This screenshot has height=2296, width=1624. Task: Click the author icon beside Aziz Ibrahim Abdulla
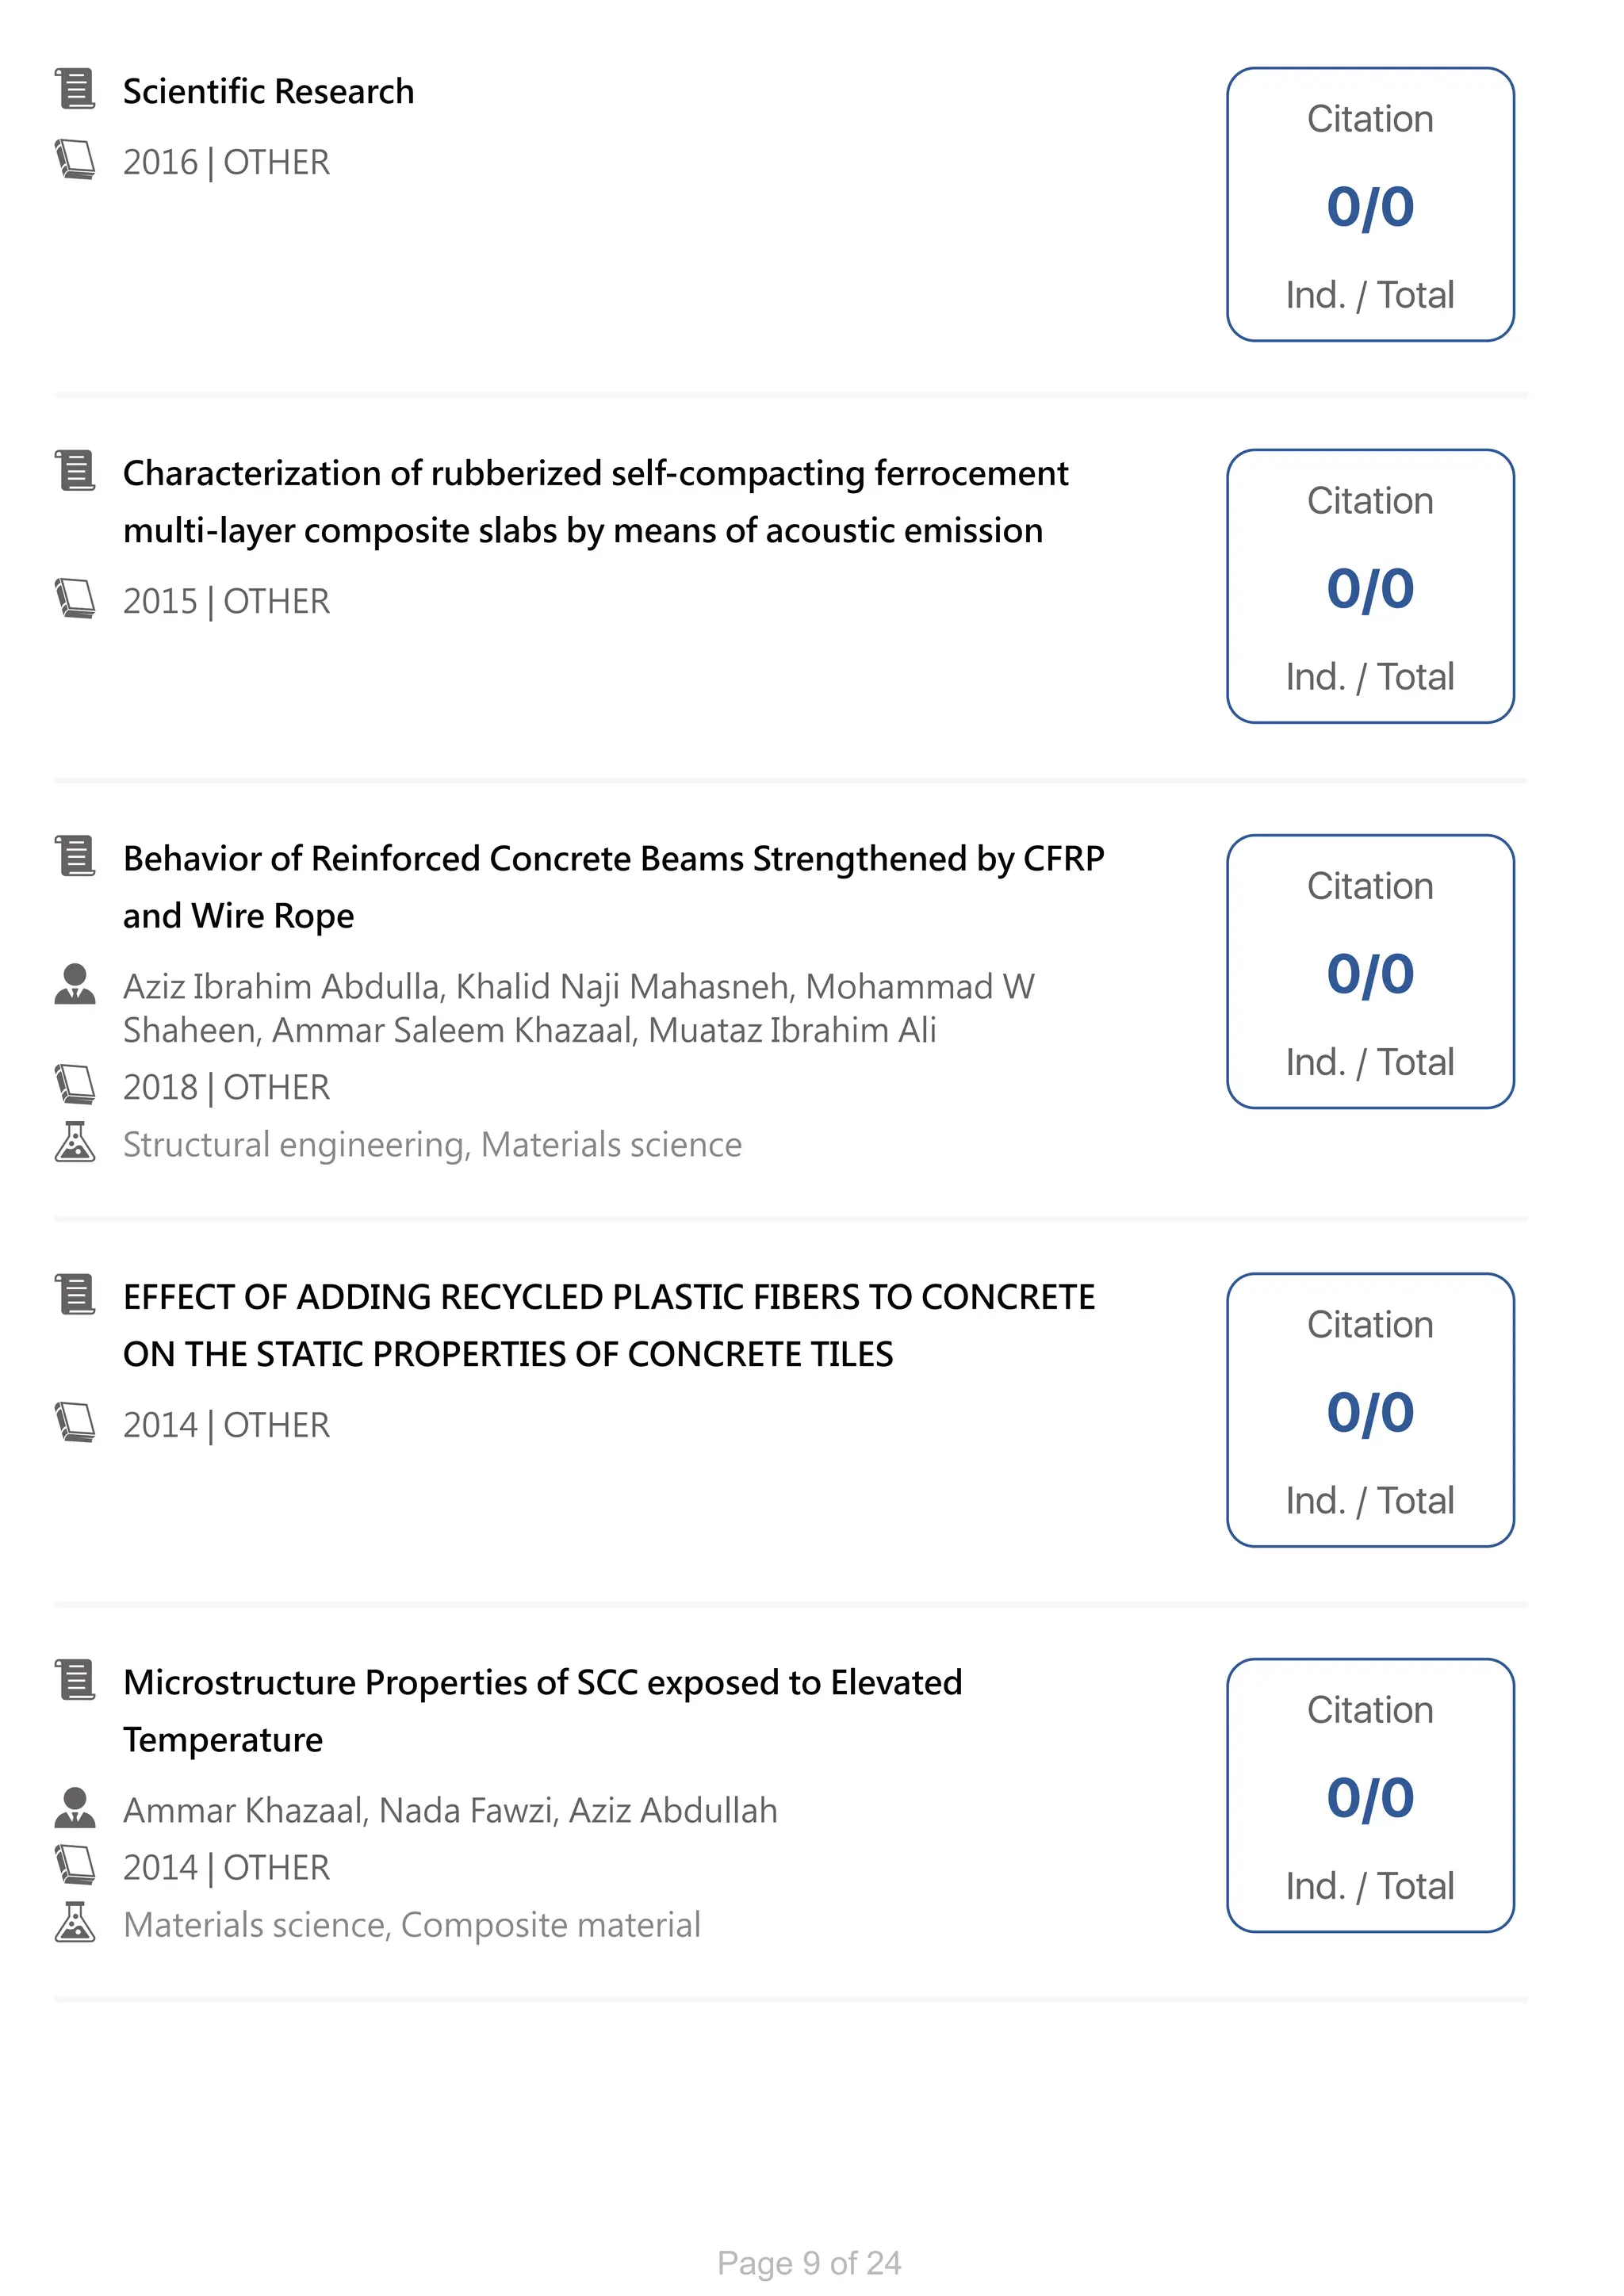75,984
